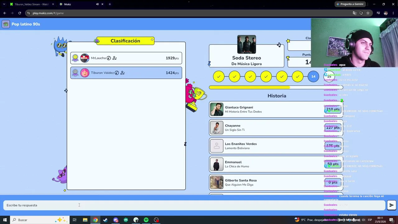The image size is (398, 224).
Task: Reload the Mukiz page
Action: tap(20, 13)
